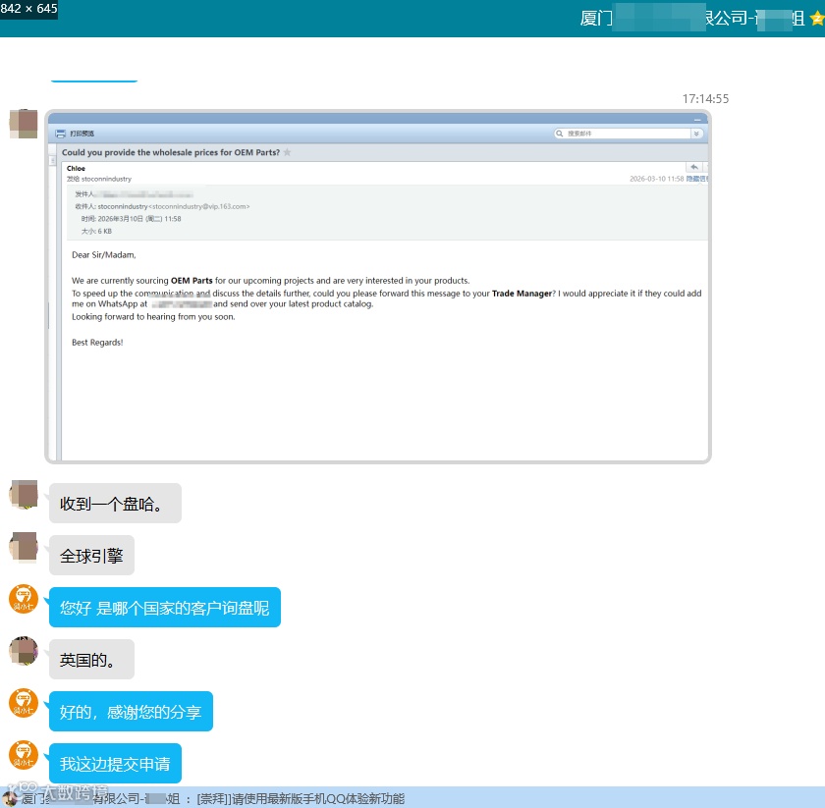Click the minimize dash in the email window title bar
Viewport: 825px width, 808px height.
[x=697, y=120]
